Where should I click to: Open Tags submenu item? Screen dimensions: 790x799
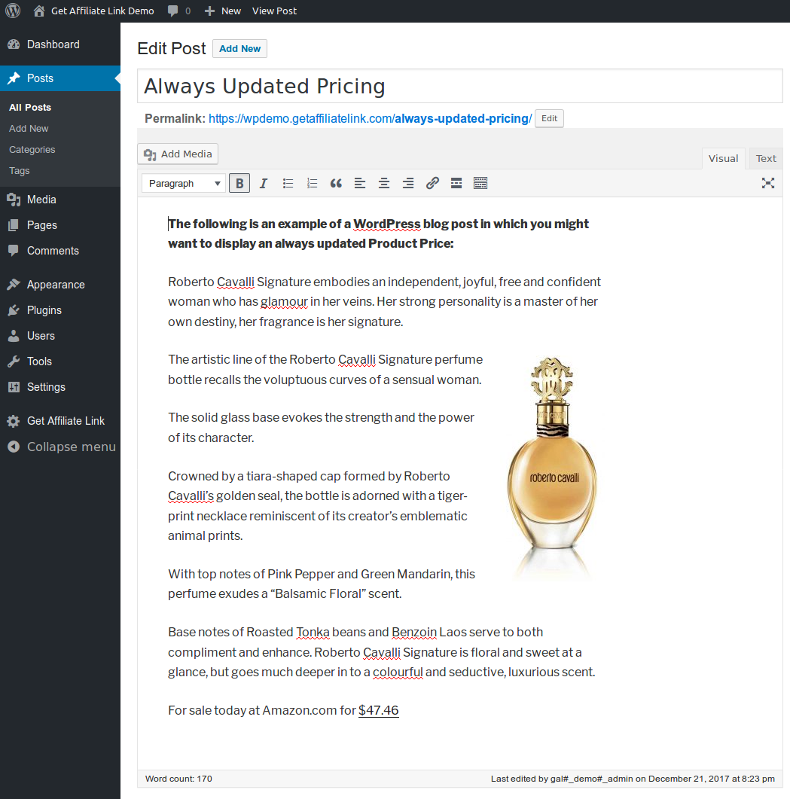tap(20, 171)
